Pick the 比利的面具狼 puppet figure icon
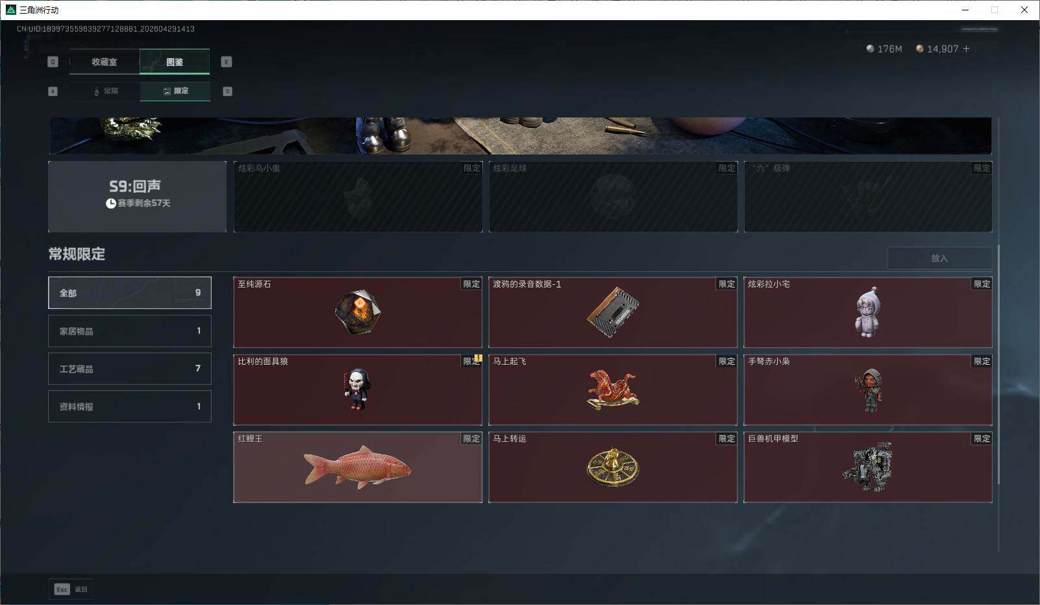This screenshot has height=605, width=1040. tap(357, 389)
